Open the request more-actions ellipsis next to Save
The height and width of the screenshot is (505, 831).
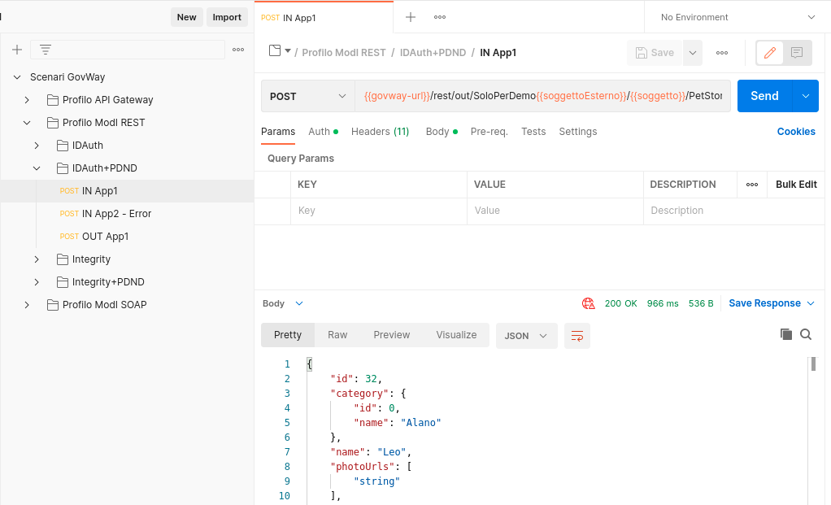click(x=722, y=53)
